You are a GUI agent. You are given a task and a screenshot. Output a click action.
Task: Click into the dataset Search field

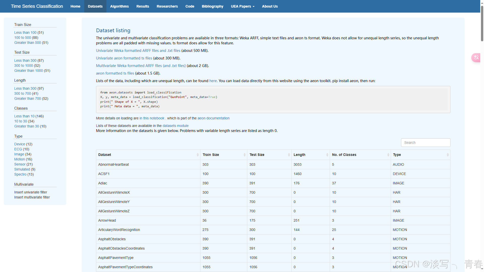(426, 143)
